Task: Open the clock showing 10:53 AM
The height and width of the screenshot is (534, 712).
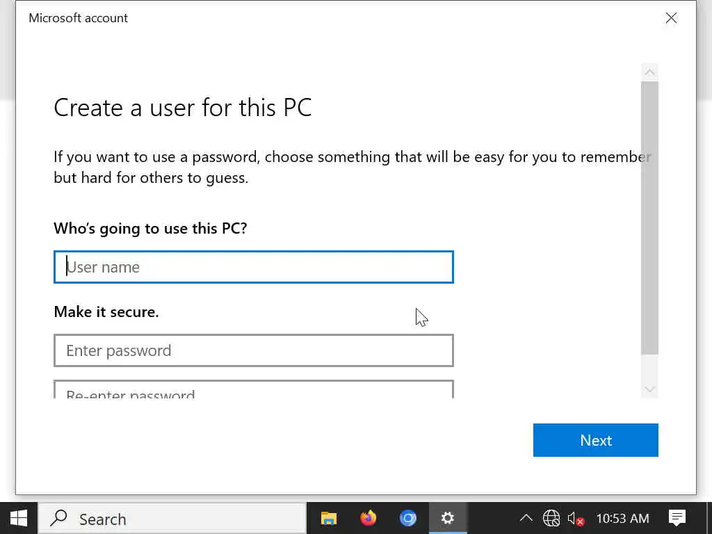Action: (622, 518)
